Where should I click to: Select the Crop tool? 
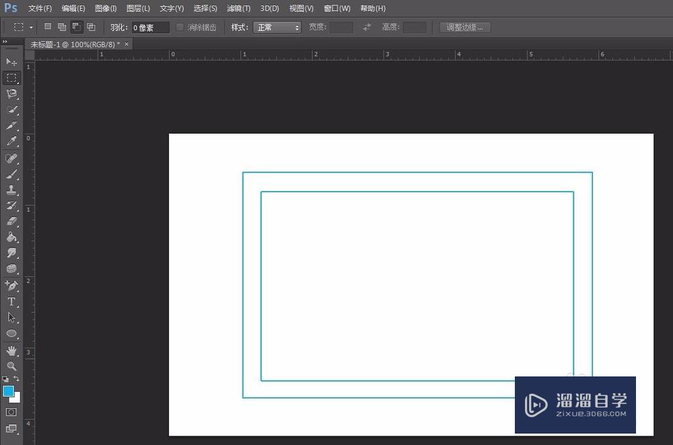11,125
